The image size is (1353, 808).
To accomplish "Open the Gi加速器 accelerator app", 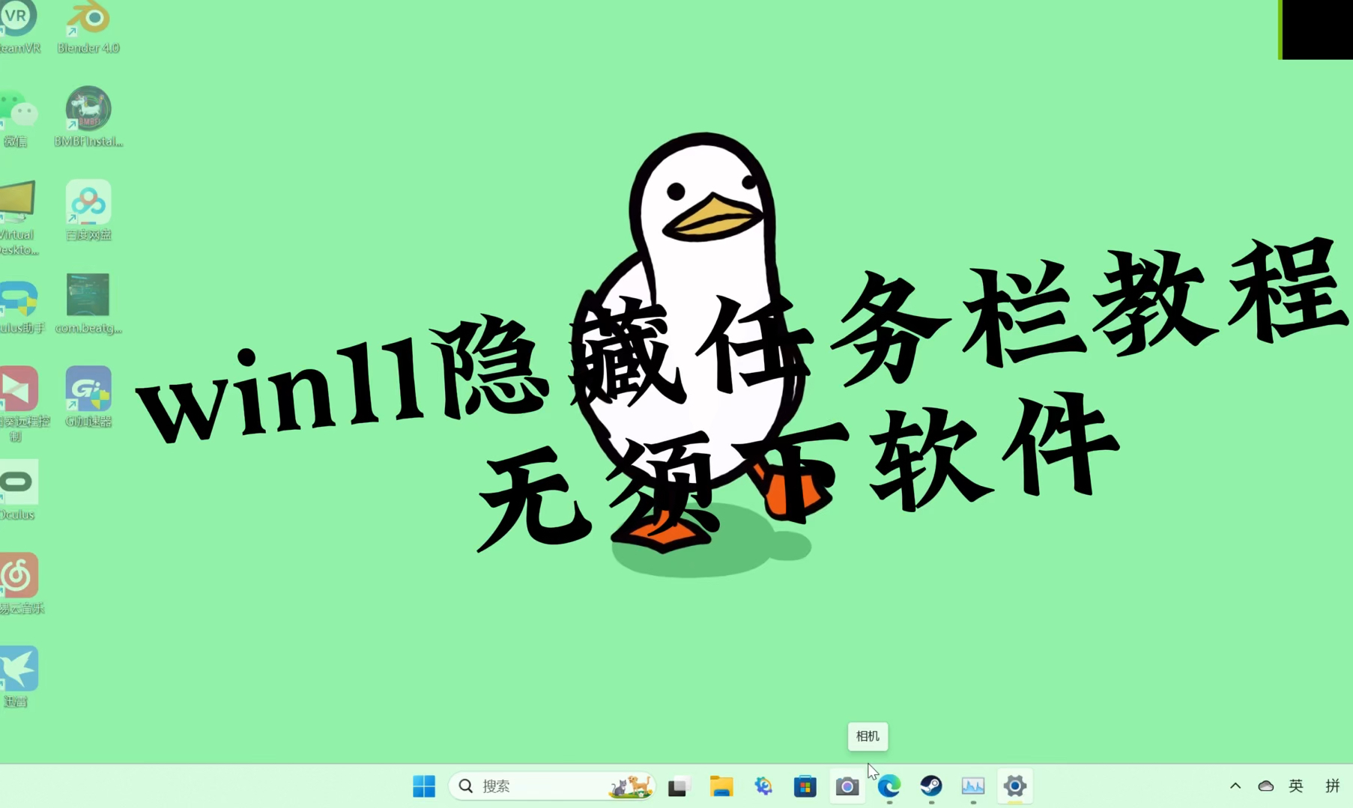I will point(88,389).
